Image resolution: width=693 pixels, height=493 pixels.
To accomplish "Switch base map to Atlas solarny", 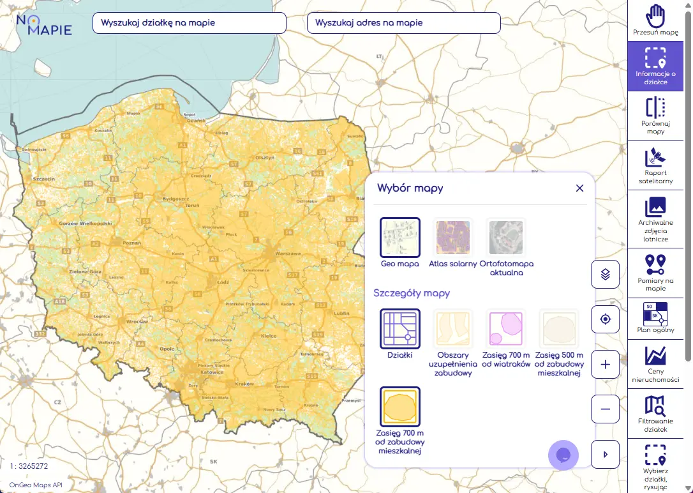I will [x=452, y=237].
